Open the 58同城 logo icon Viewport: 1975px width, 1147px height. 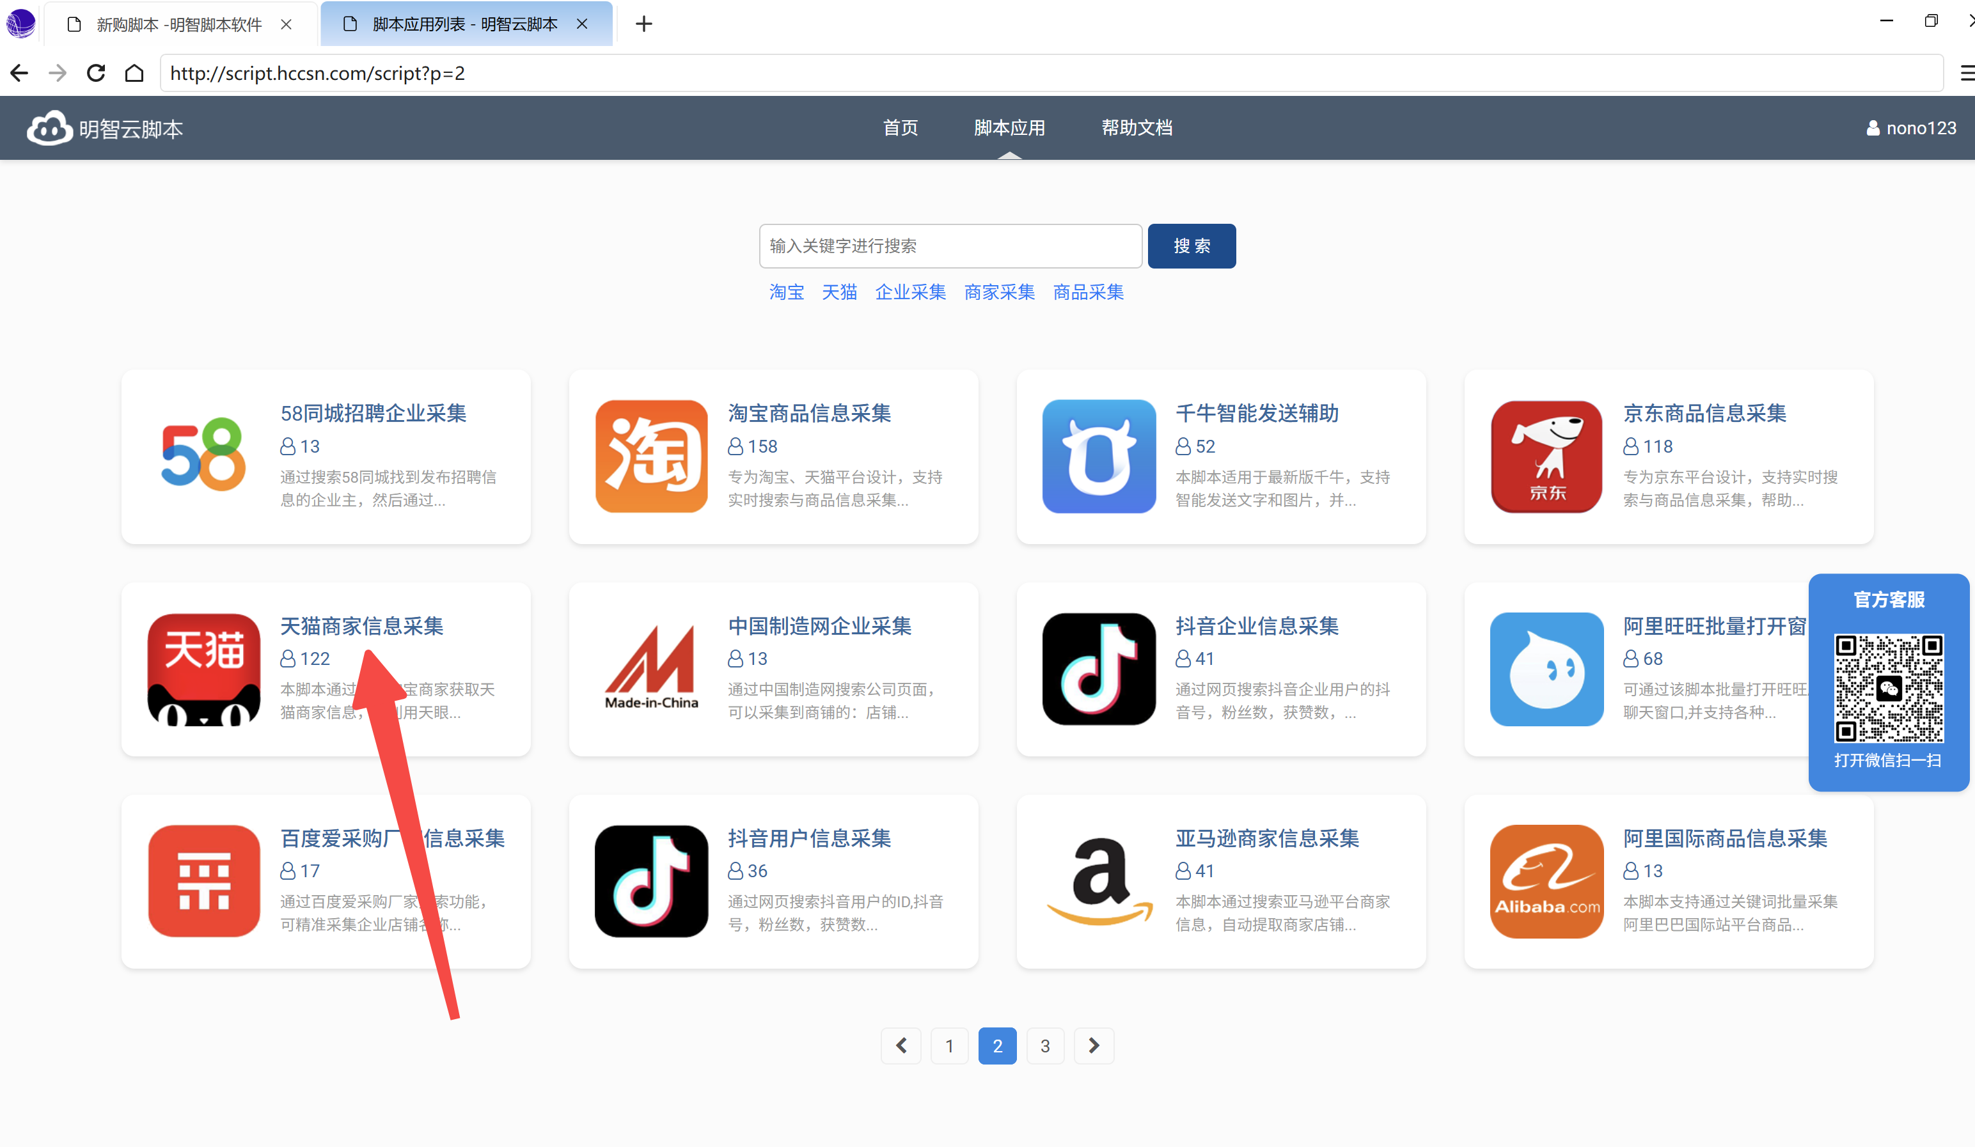tap(204, 455)
